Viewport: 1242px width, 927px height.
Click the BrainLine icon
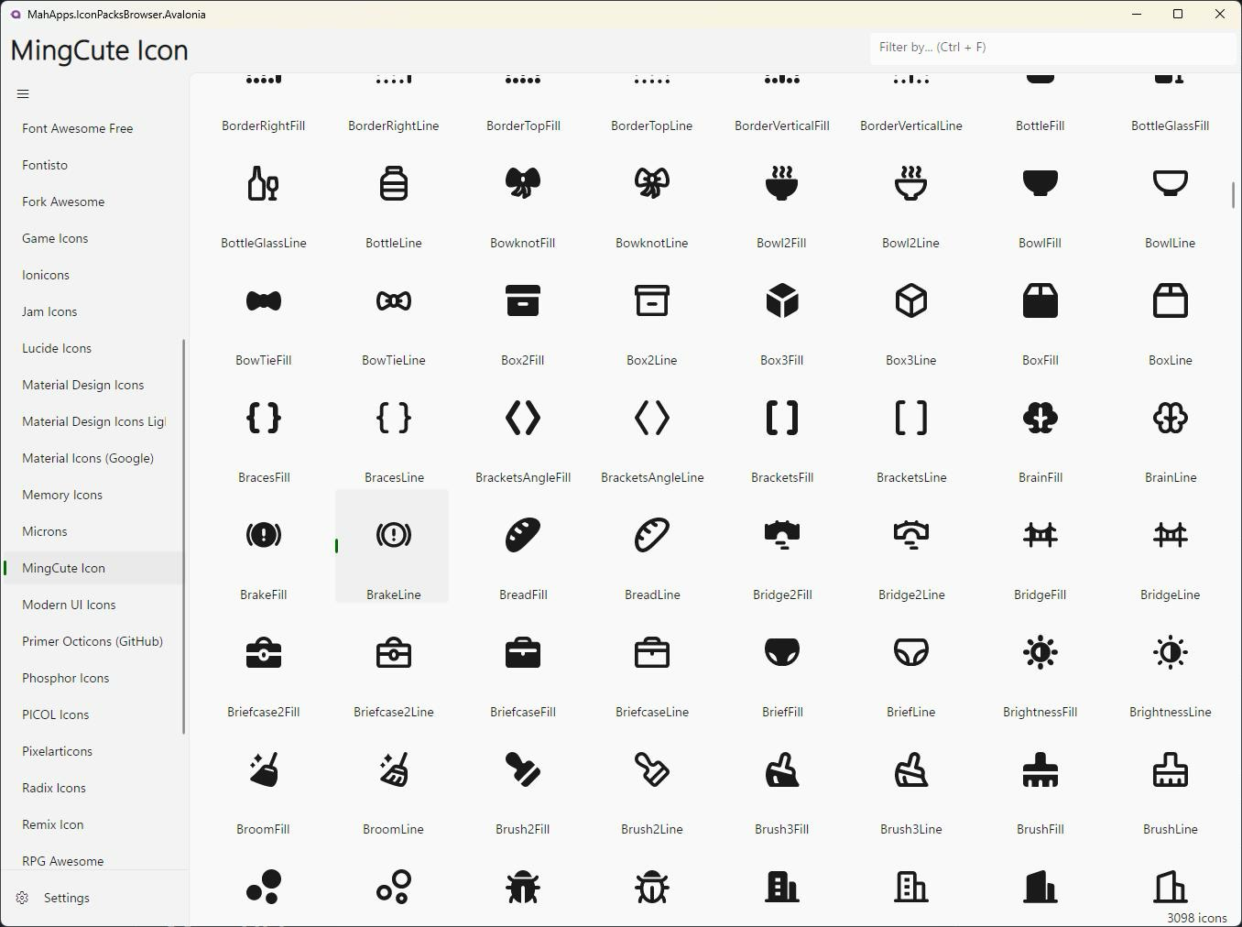tap(1171, 418)
